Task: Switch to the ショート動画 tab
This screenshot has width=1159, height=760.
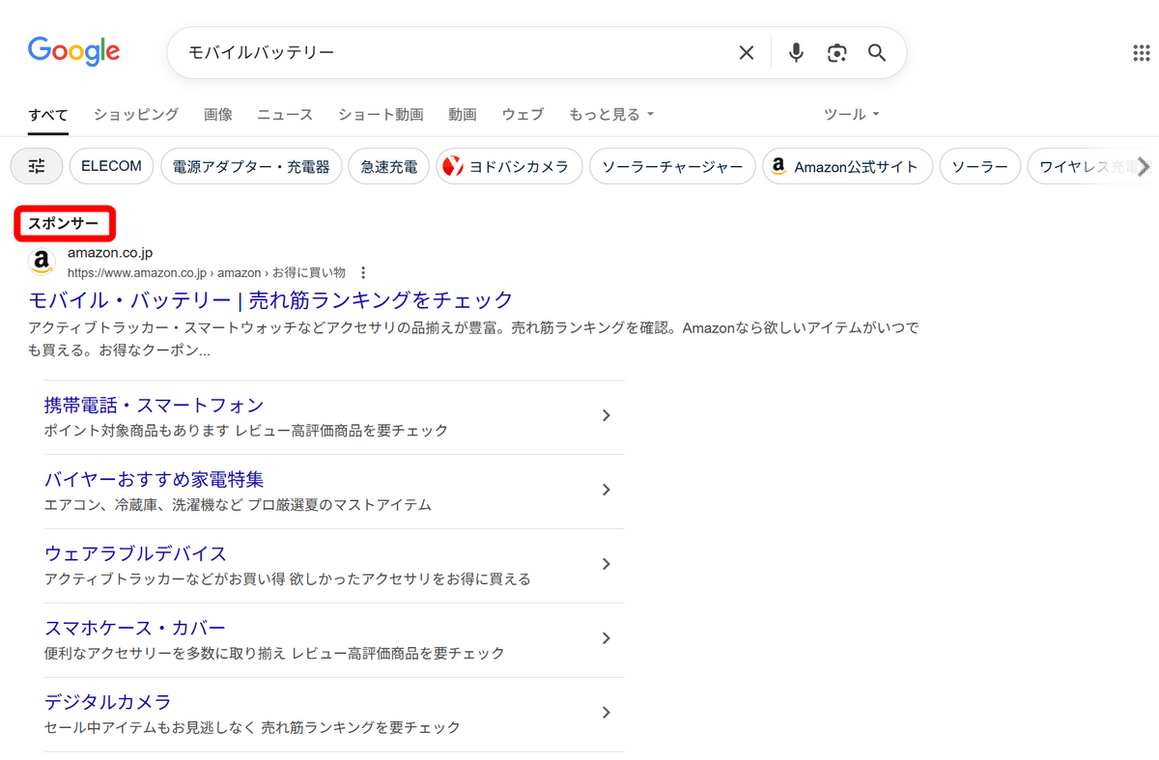Action: pos(381,115)
